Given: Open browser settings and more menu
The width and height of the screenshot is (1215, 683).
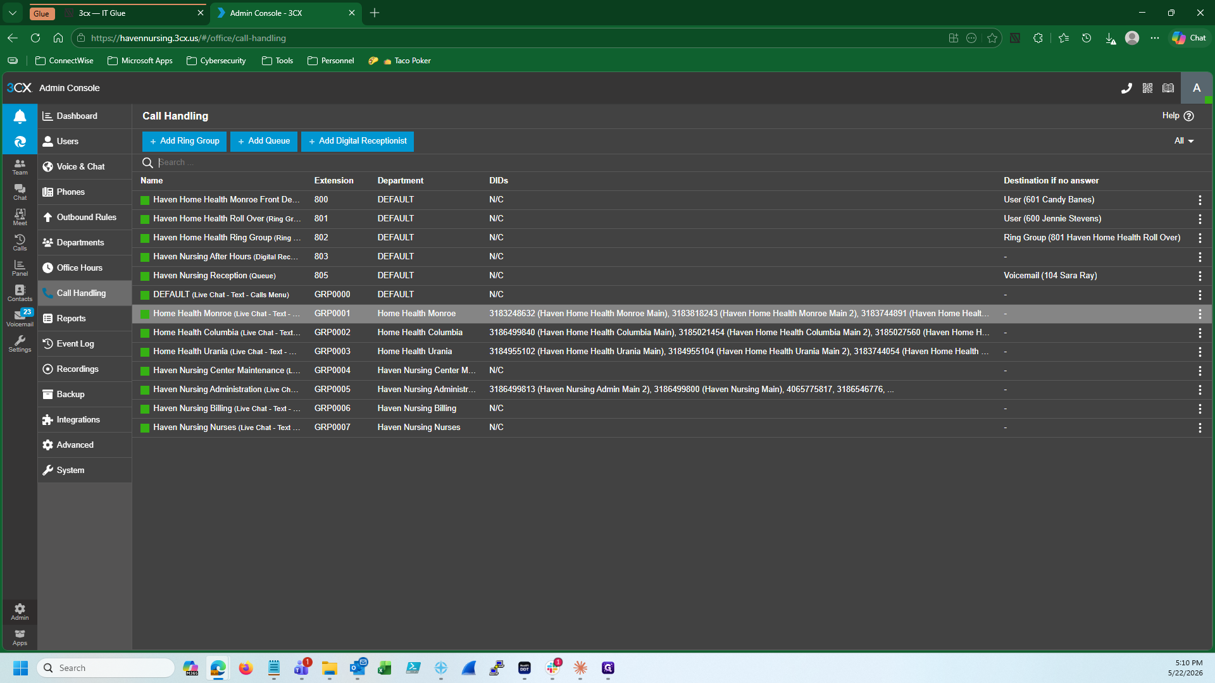Looking at the screenshot, I should click(1155, 38).
